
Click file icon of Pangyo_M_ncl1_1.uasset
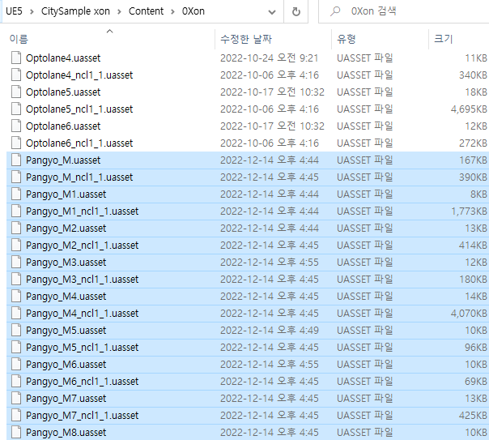pos(16,177)
